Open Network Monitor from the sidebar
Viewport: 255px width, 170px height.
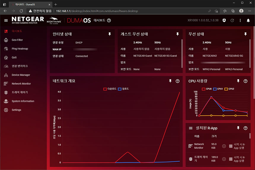21,84
